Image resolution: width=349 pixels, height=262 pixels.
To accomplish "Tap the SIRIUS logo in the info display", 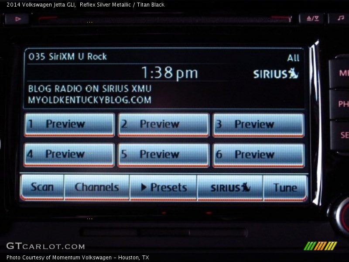I will pyautogui.click(x=276, y=74).
